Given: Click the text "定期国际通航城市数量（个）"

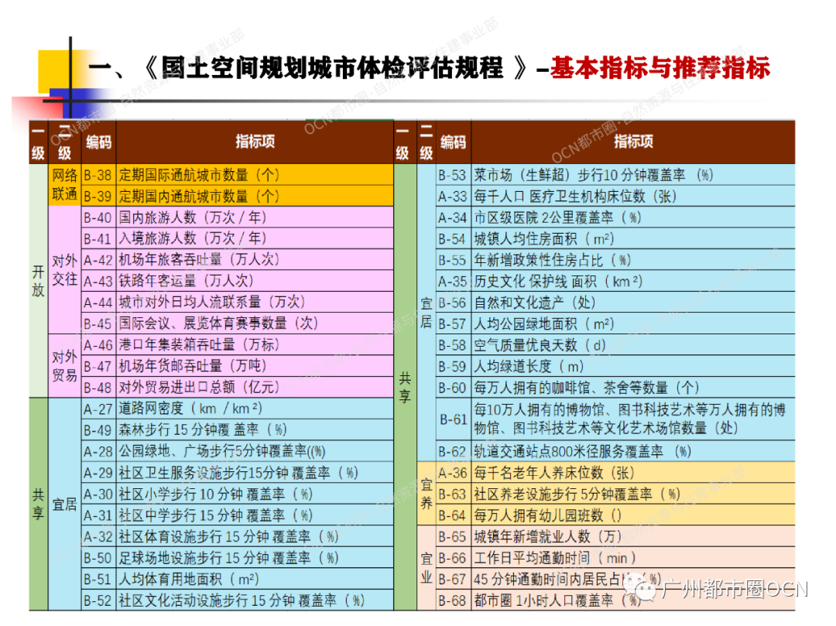Looking at the screenshot, I should 199,175.
